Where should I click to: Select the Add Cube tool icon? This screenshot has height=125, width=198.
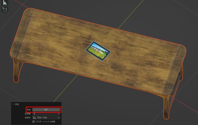5,10
